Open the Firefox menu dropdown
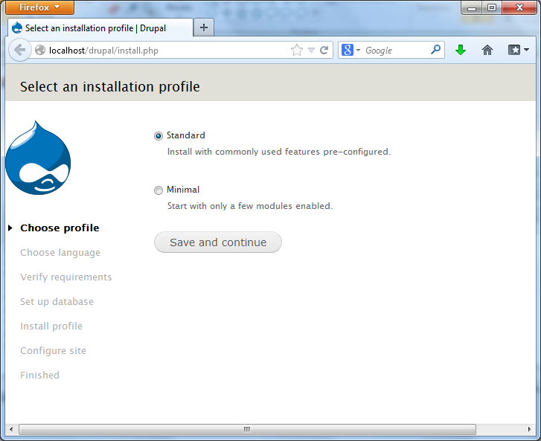Screen dimensions: 541x441 click(39, 7)
